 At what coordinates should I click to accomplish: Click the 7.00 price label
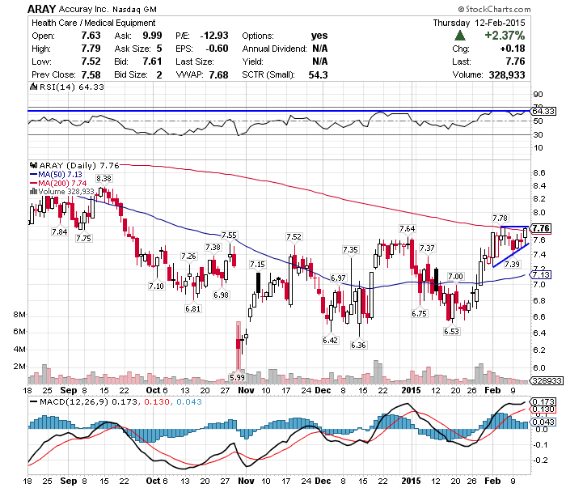tap(455, 276)
